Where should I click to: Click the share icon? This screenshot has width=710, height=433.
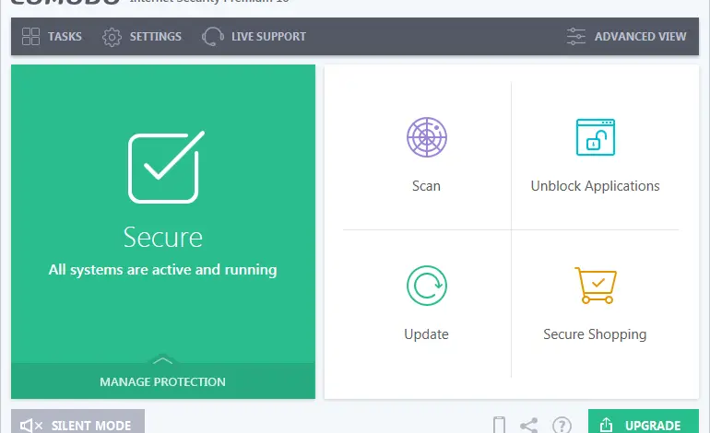tap(529, 426)
